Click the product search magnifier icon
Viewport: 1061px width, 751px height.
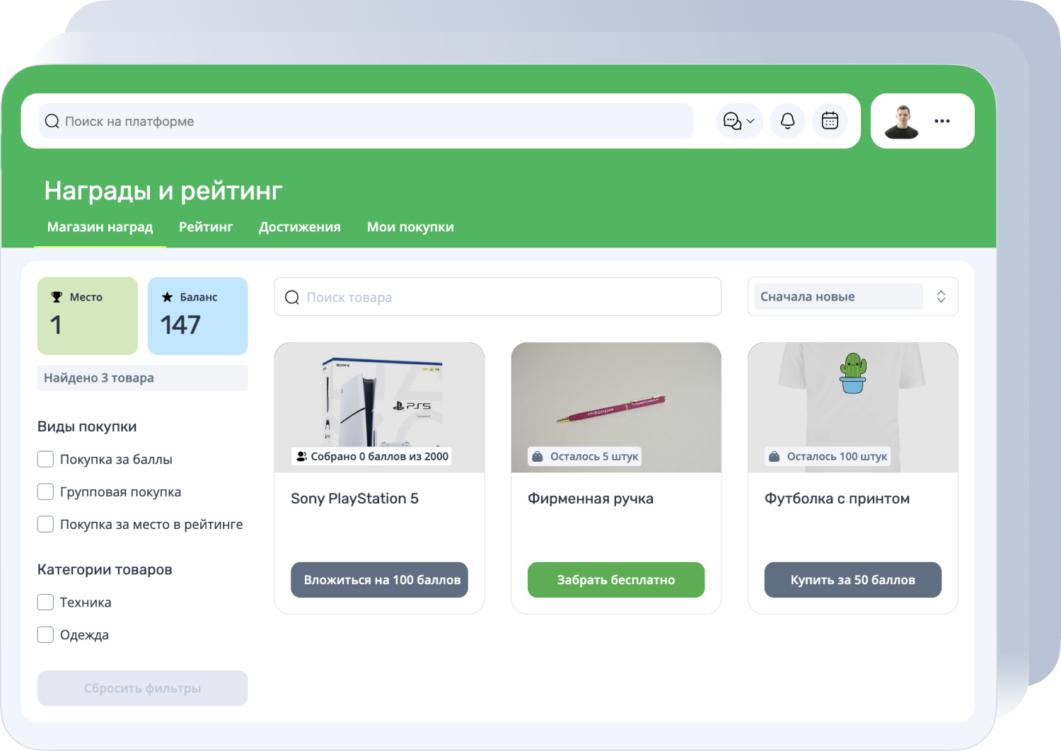(x=291, y=298)
